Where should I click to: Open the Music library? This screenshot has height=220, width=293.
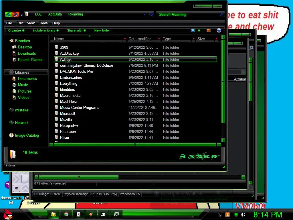[23, 85]
